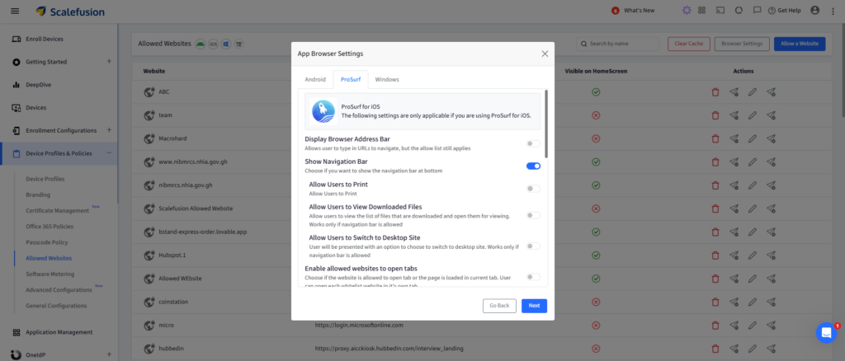Click the macOS platform filter icon
This screenshot has width=845, height=361.
tap(239, 44)
